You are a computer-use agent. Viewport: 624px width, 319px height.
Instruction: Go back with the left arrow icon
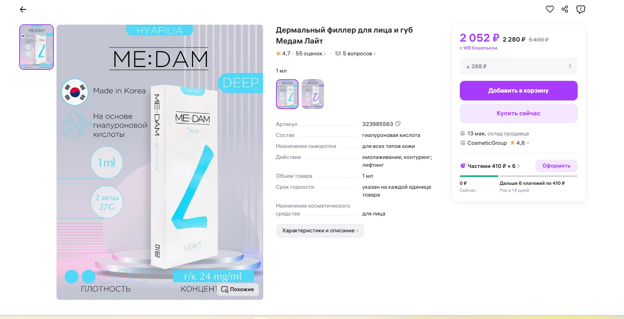pyautogui.click(x=23, y=9)
